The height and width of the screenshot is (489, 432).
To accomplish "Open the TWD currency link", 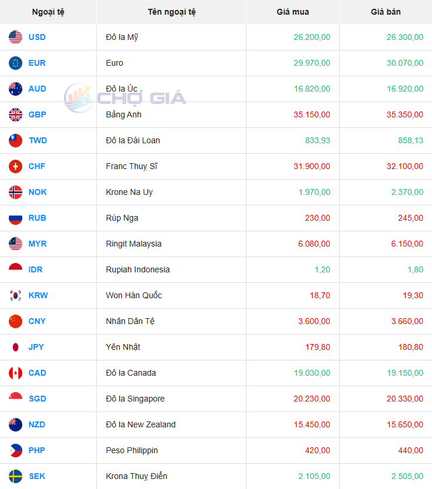I will point(38,140).
